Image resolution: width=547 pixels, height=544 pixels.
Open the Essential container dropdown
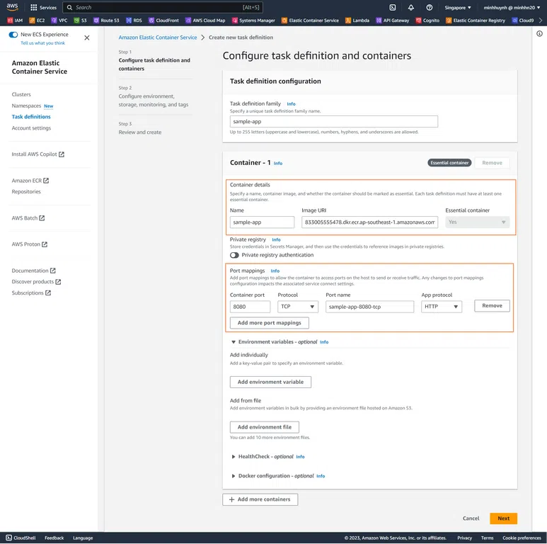477,222
